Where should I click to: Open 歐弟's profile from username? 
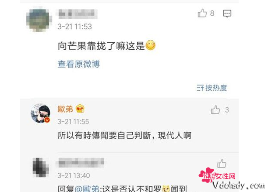pos(65,109)
